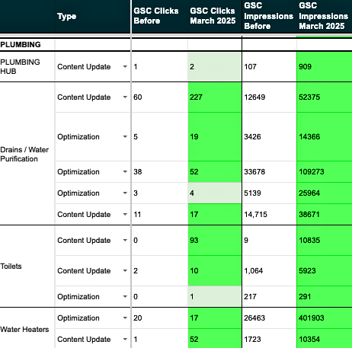Image resolution: width=352 pixels, height=348 pixels.
Task: Select the cell showing 5139
Action: 269,193
